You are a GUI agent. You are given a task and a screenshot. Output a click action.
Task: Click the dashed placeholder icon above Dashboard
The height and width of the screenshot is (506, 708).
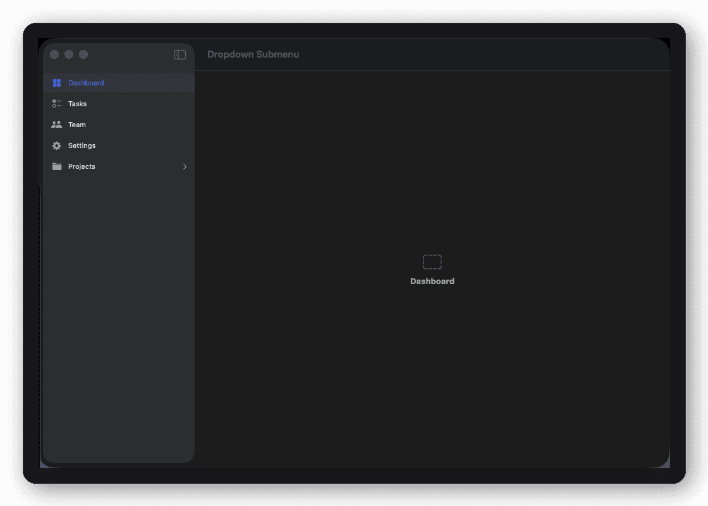432,262
